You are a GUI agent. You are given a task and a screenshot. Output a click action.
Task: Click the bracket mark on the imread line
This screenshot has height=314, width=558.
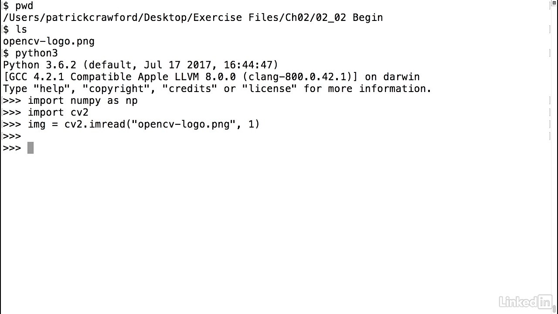tap(549, 124)
